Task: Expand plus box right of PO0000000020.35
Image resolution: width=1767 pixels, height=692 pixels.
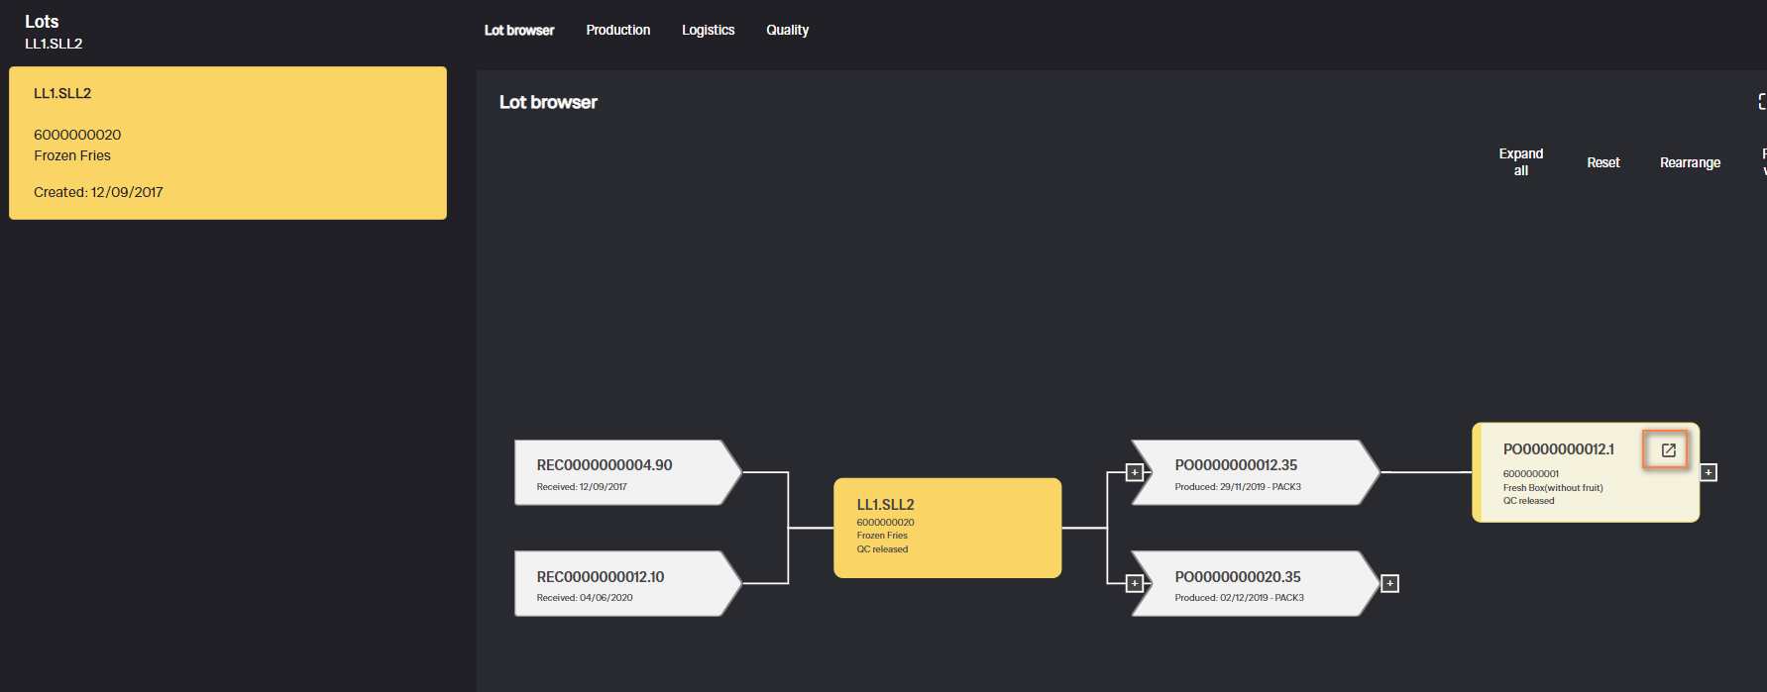Action: (x=1389, y=583)
